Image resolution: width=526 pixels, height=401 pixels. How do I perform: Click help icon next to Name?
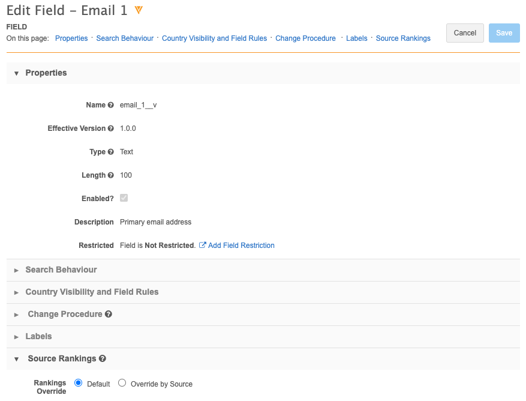click(110, 105)
